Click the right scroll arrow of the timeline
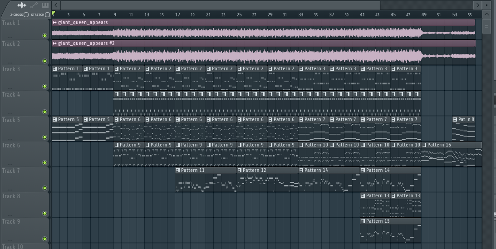This screenshot has width=496, height=249. (x=477, y=5)
